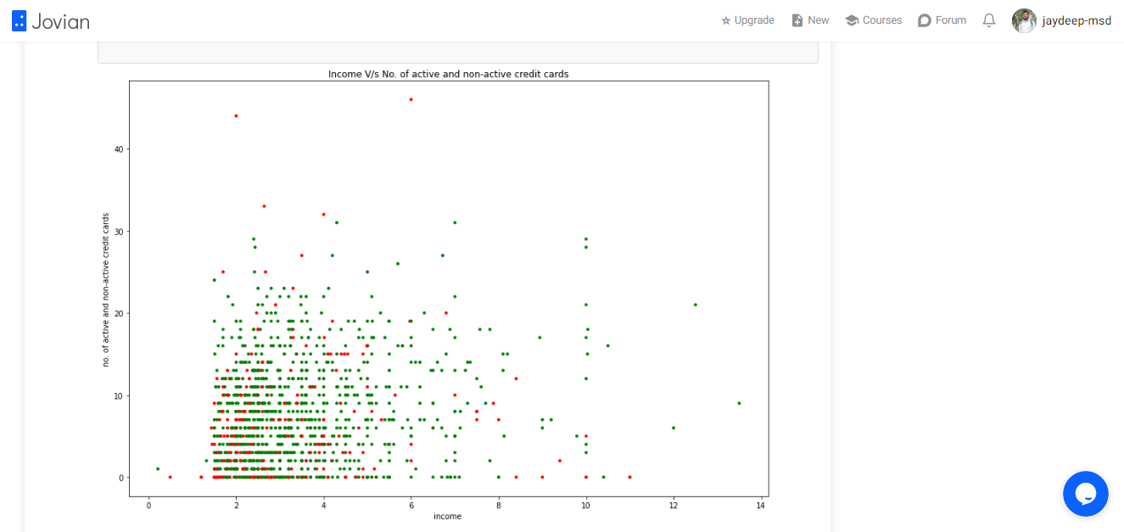Click the chart title "Income V/s No. of active and non-active credit cards"
1124x532 pixels.
coord(449,74)
